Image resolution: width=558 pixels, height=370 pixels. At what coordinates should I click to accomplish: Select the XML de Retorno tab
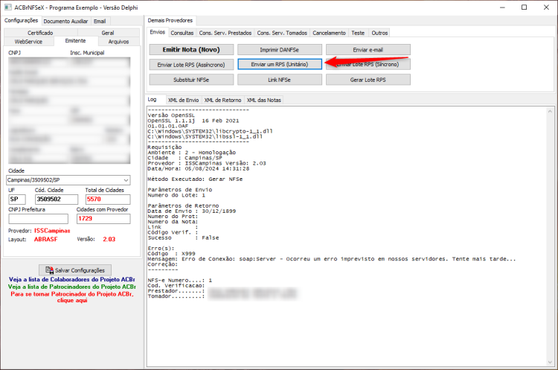(x=222, y=100)
